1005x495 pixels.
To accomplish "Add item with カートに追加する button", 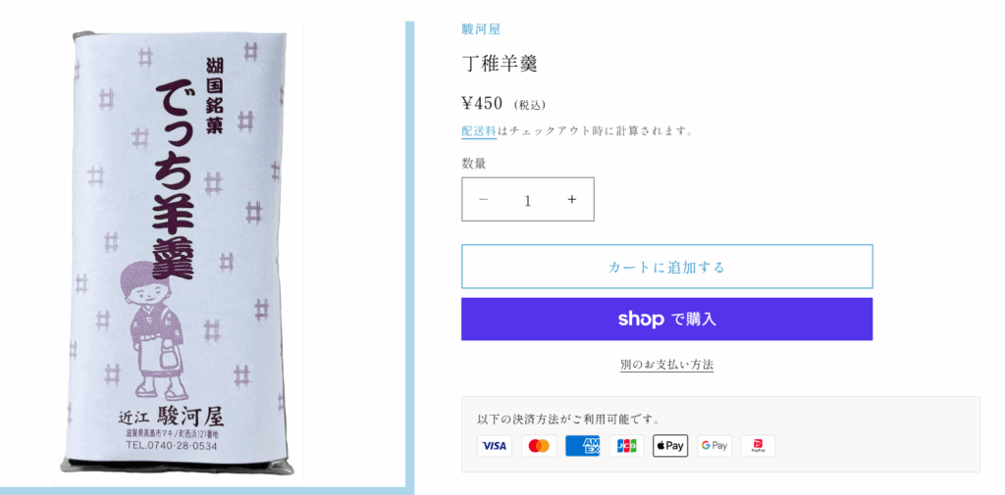I will click(x=667, y=267).
